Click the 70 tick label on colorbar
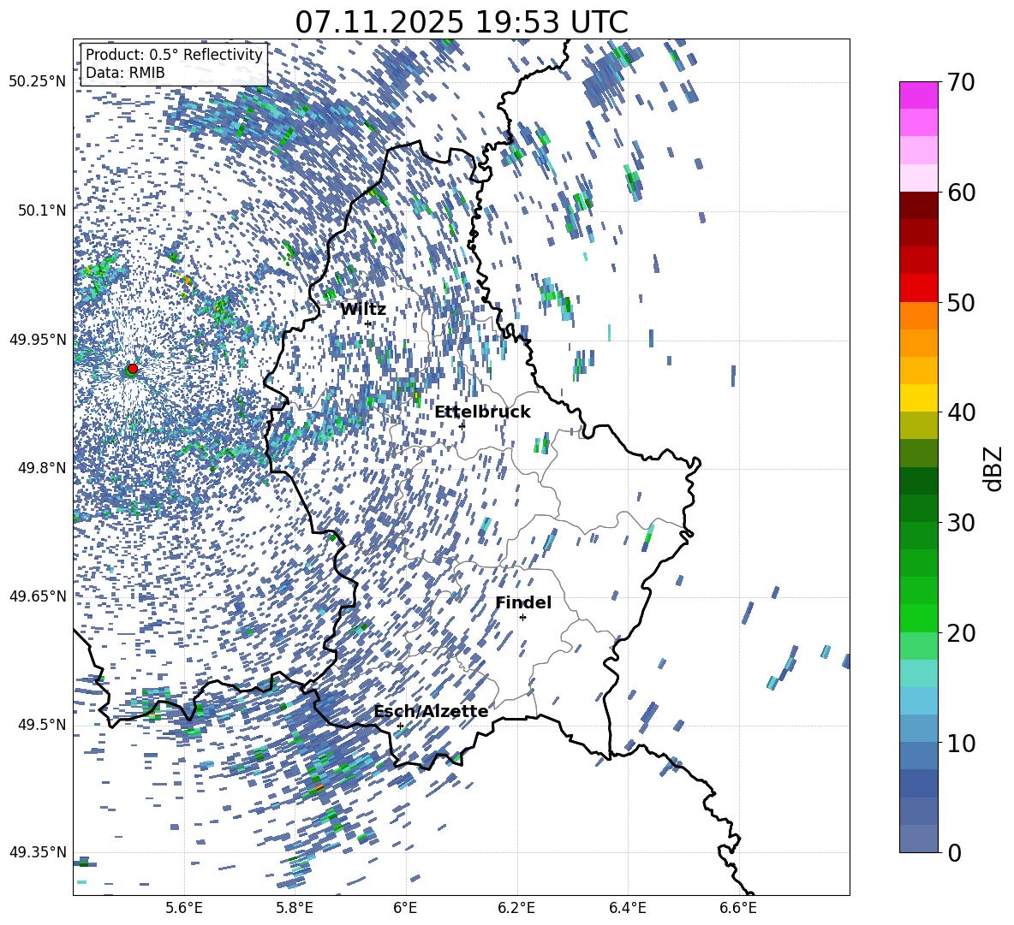 (x=963, y=82)
